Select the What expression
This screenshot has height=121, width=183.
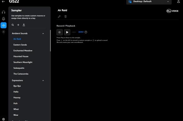click(16, 109)
